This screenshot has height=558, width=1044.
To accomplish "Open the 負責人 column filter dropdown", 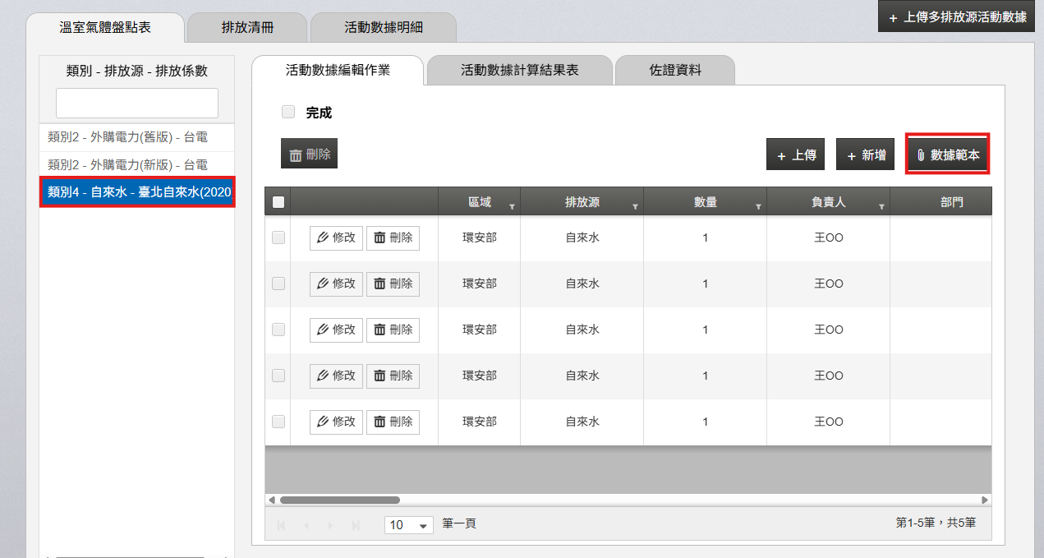I will [x=881, y=207].
